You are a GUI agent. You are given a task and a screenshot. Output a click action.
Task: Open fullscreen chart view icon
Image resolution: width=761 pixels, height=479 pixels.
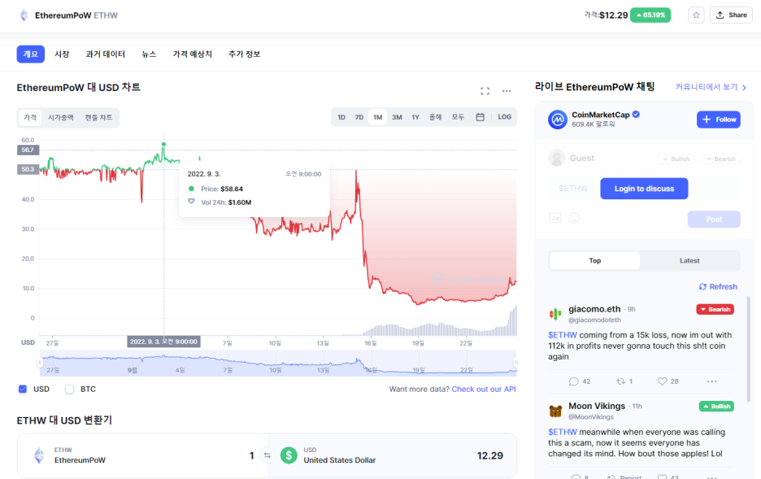(485, 91)
